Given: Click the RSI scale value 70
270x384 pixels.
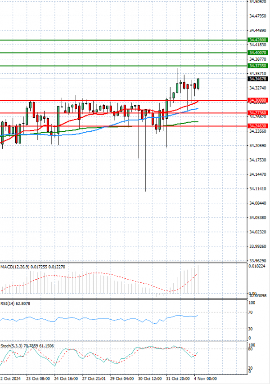Looking at the screenshot, I should 250,313.
